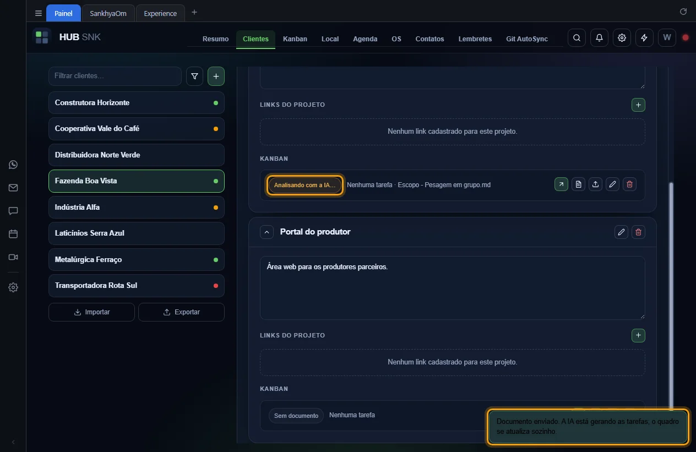This screenshot has width=696, height=452.
Task: Delete the Portal do produtor project
Action: tap(638, 232)
